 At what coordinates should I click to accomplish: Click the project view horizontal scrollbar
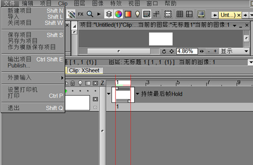tap(119, 51)
